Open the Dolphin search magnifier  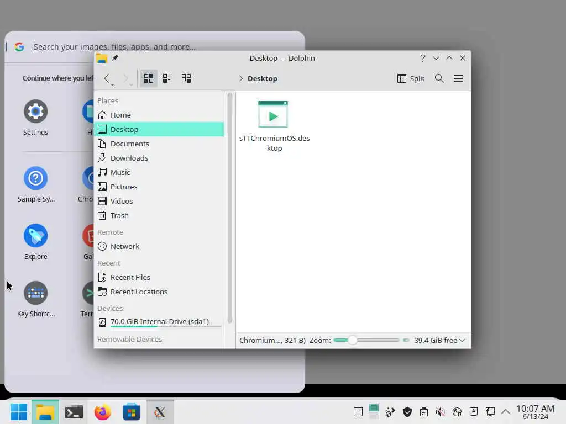click(x=439, y=78)
